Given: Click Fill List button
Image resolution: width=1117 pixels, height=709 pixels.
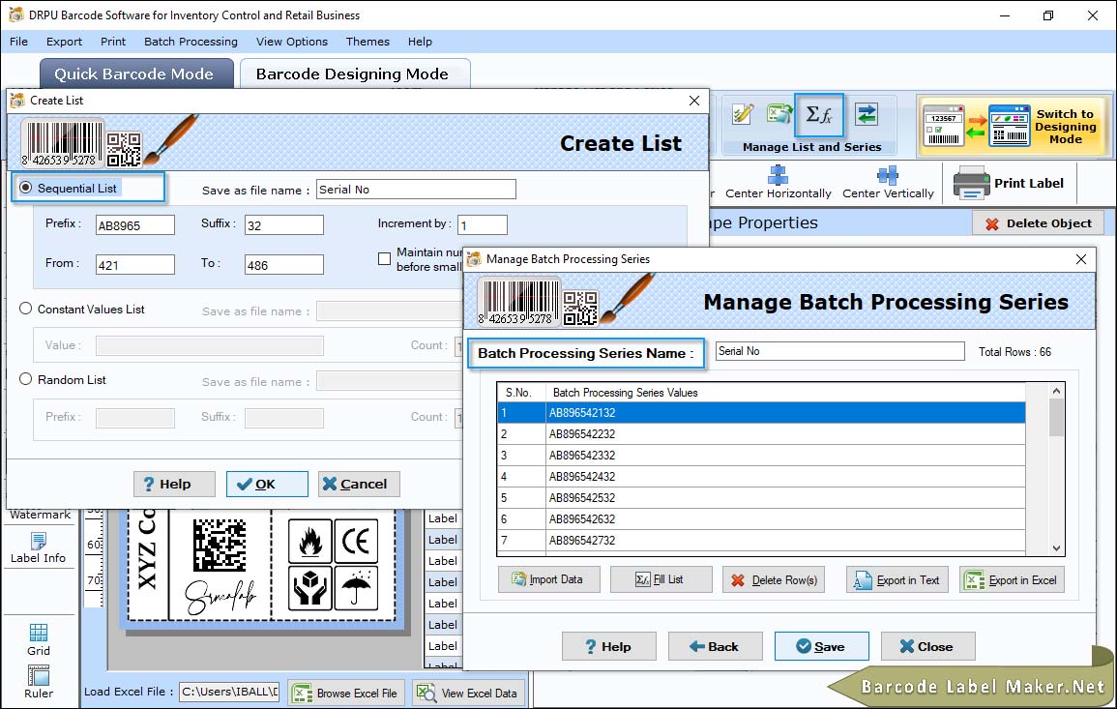Looking at the screenshot, I should [661, 580].
